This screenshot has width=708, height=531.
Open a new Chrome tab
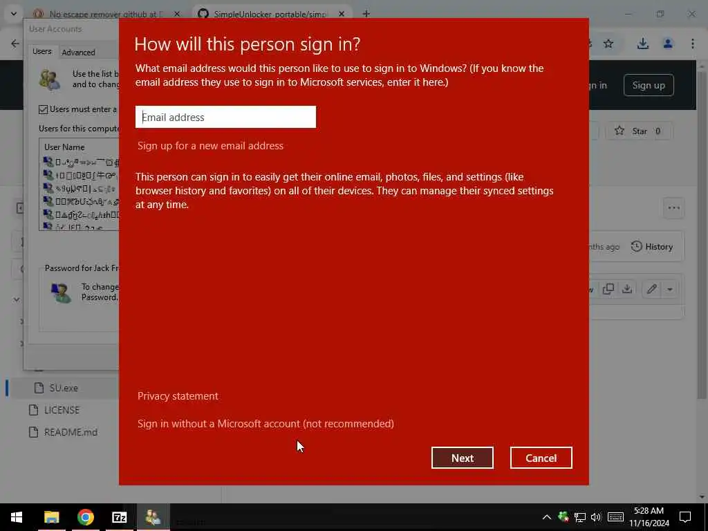click(366, 14)
